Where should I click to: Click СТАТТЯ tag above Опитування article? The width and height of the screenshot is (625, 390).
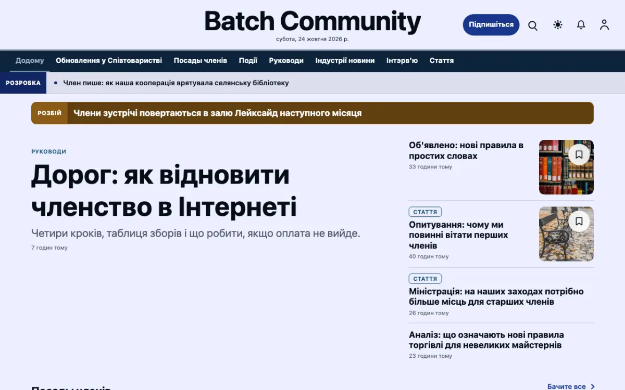[x=425, y=212]
